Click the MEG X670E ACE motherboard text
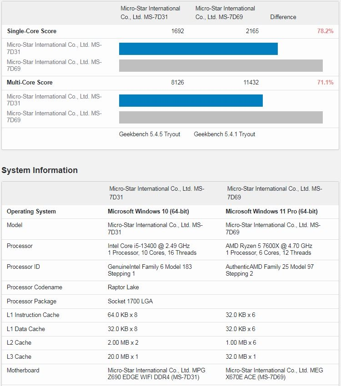The image size is (341, 386). [x=274, y=374]
